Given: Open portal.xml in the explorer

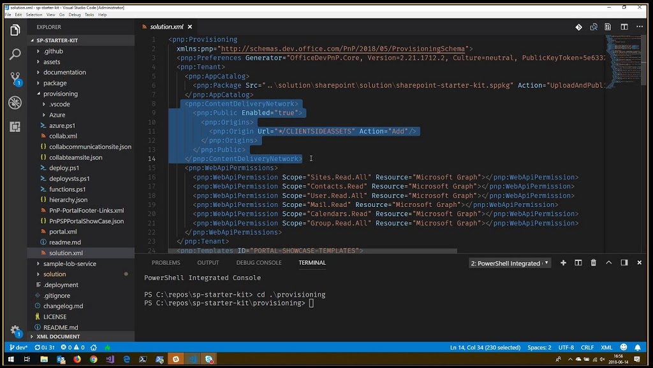Looking at the screenshot, I should pyautogui.click(x=63, y=232).
